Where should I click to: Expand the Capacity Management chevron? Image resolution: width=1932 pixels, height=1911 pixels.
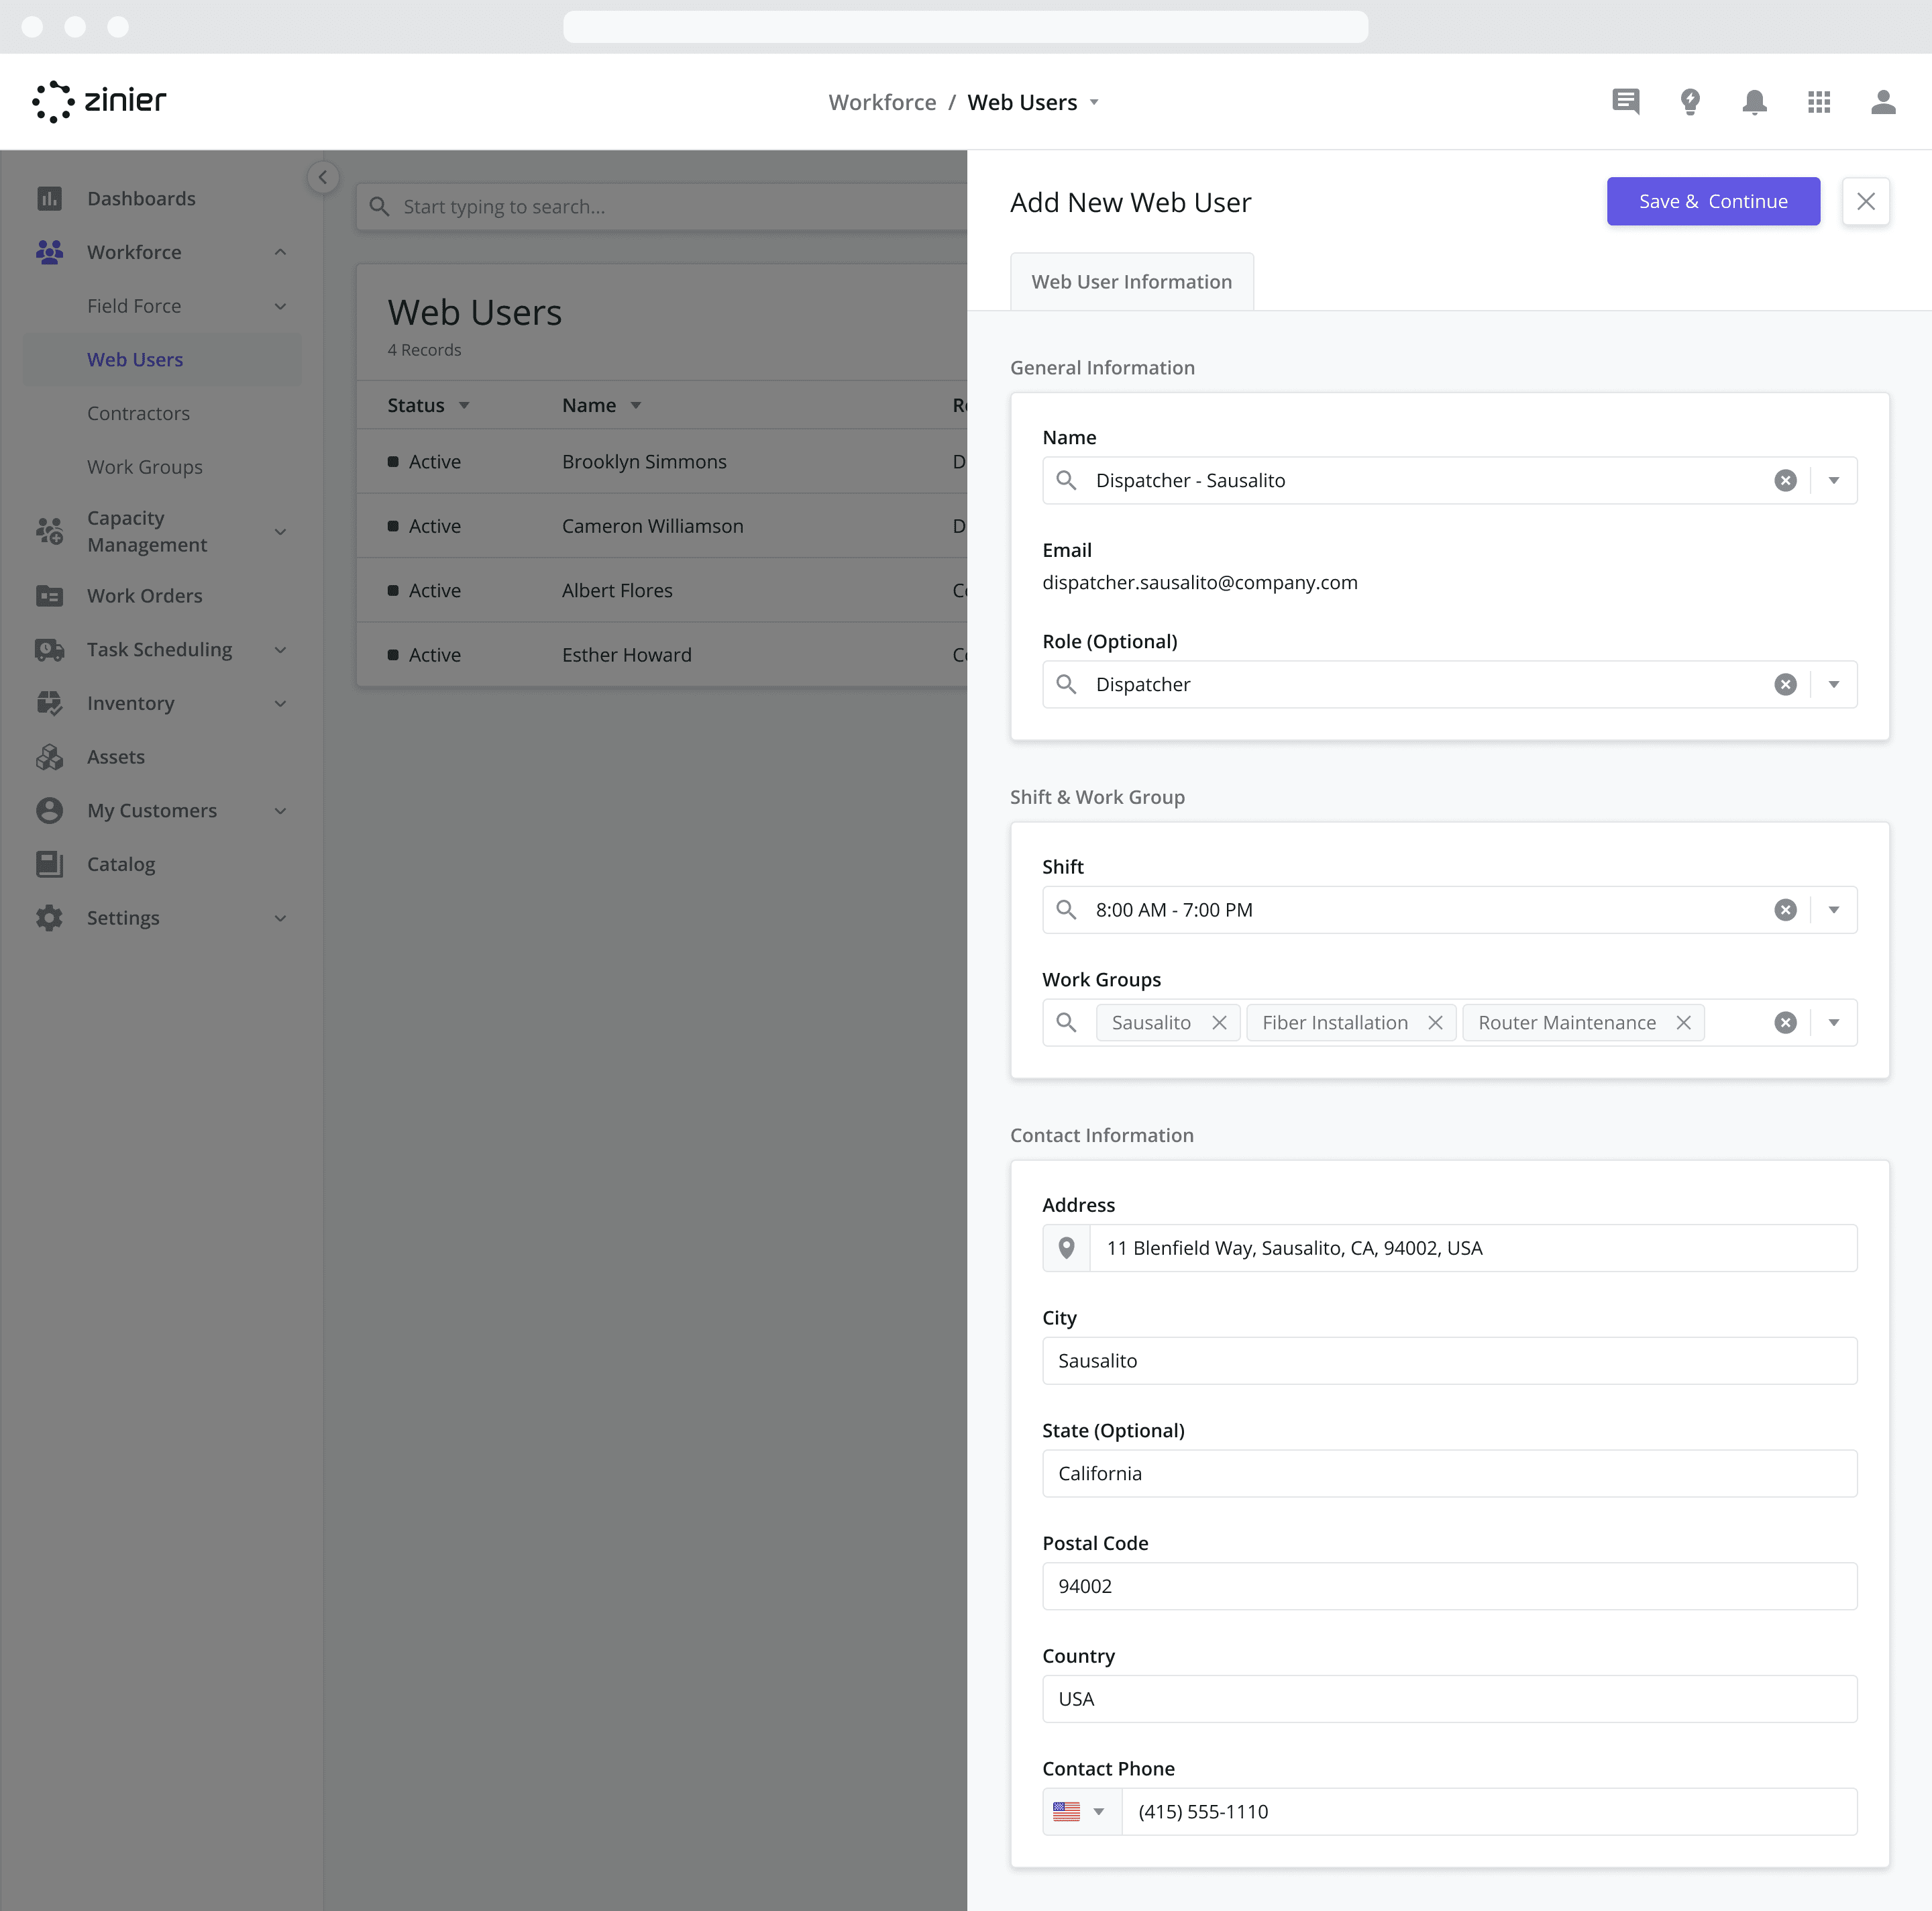coord(280,531)
